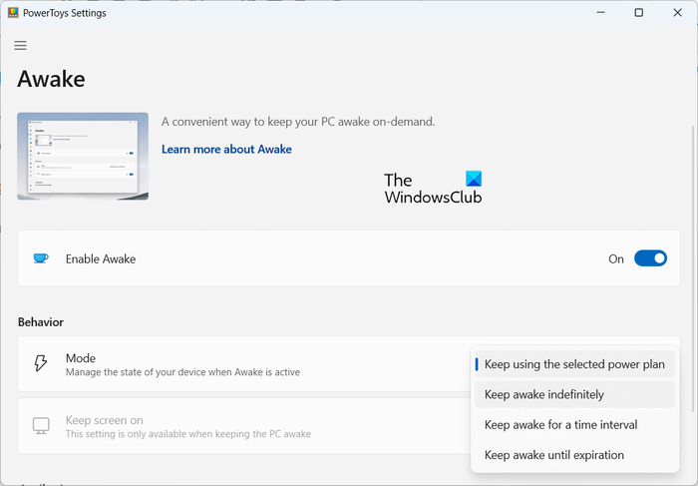Viewport: 698px width, 486px height.
Task: Click the Awake page heading
Action: (52, 79)
